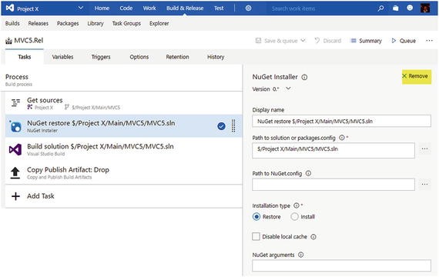Click the Discard button
The height and width of the screenshot is (277, 439).
click(x=328, y=41)
